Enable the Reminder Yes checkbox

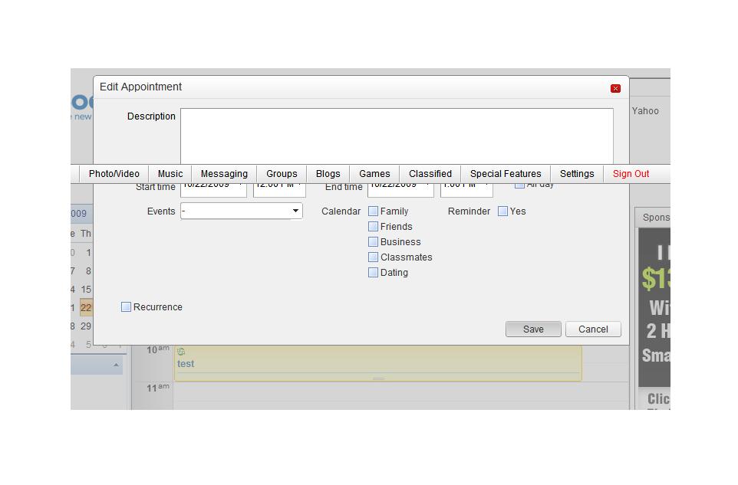pyautogui.click(x=502, y=211)
